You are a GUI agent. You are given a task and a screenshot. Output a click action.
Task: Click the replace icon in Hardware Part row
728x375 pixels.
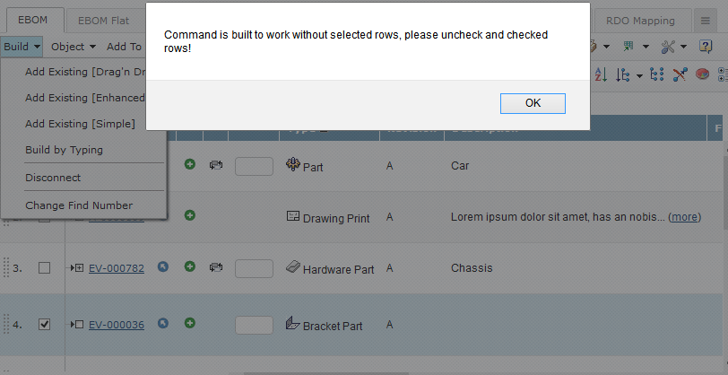(216, 266)
